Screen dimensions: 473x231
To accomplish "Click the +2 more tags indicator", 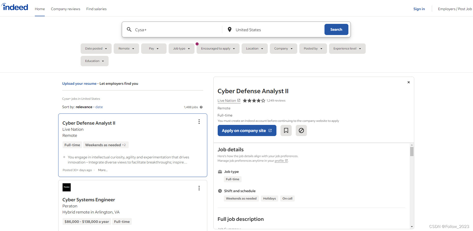I will [x=124, y=145].
